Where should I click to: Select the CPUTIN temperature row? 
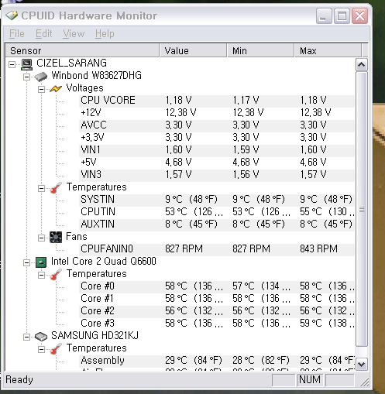coord(217,212)
